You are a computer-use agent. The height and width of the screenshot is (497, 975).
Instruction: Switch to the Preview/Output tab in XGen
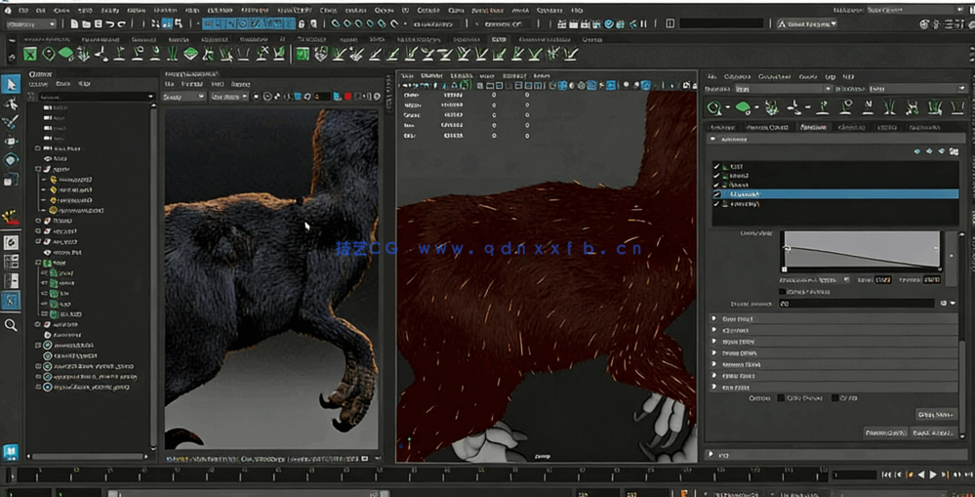tap(767, 127)
